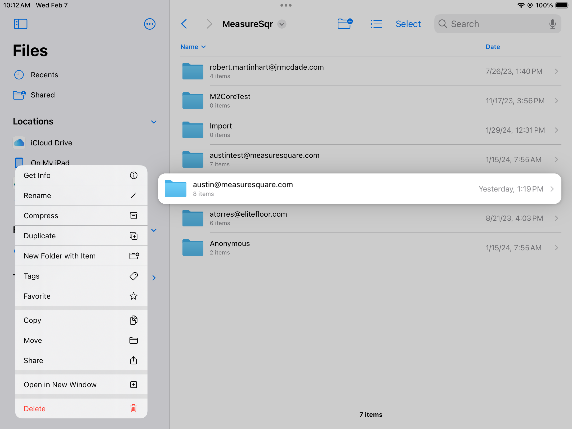The image size is (572, 429).
Task: Tap the Select button
Action: [x=408, y=24]
